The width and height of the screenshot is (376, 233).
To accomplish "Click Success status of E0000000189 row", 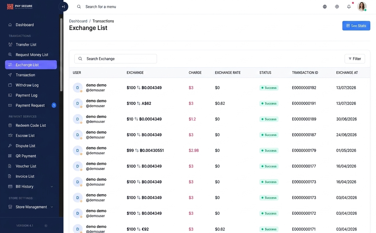I will 269,119.
